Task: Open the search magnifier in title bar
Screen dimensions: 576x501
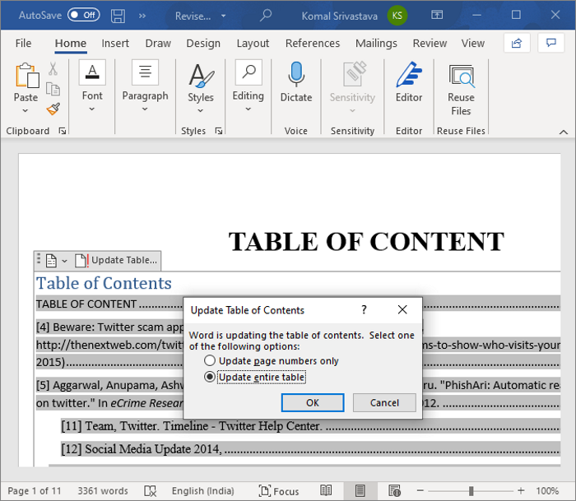Action: [x=266, y=16]
